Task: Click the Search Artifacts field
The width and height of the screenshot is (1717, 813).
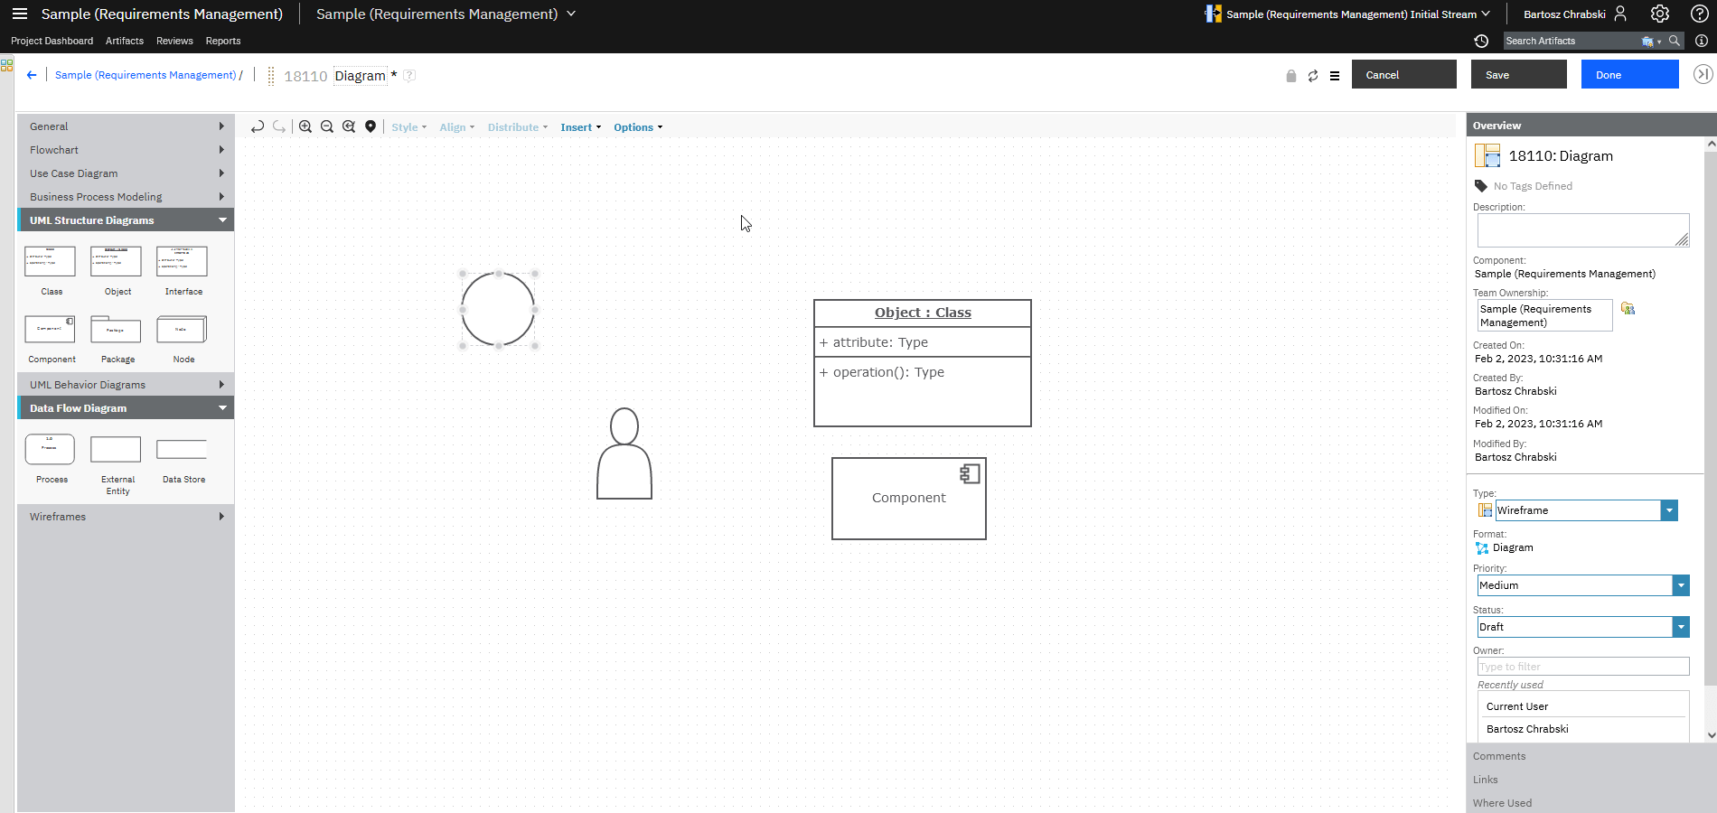Action: [x=1572, y=41]
